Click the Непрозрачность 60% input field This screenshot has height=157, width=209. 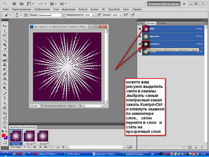point(88,15)
